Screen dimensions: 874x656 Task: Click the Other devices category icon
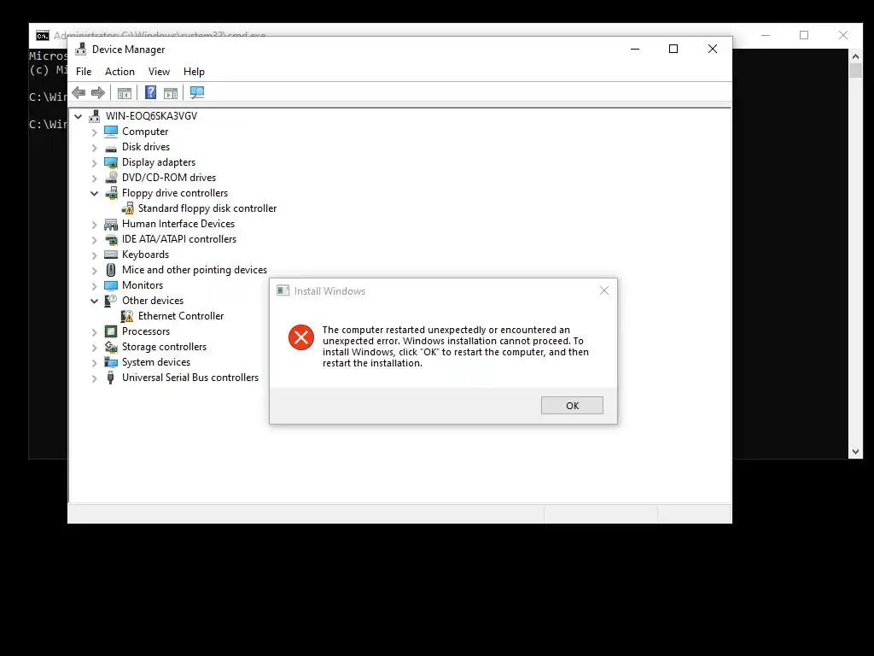point(111,301)
